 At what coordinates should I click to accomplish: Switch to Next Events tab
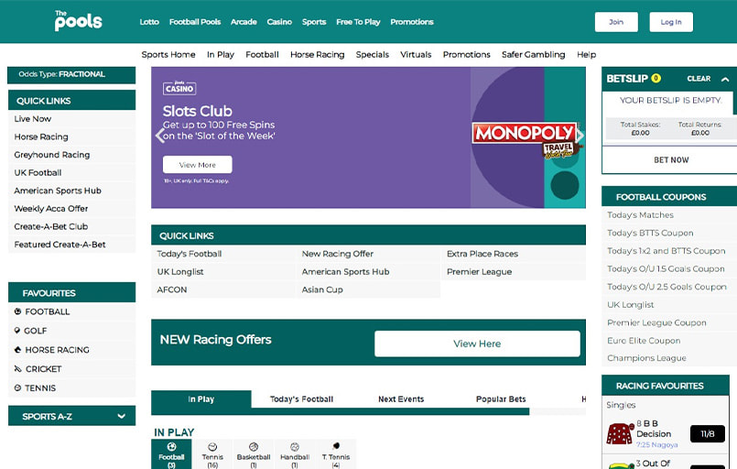[401, 398]
